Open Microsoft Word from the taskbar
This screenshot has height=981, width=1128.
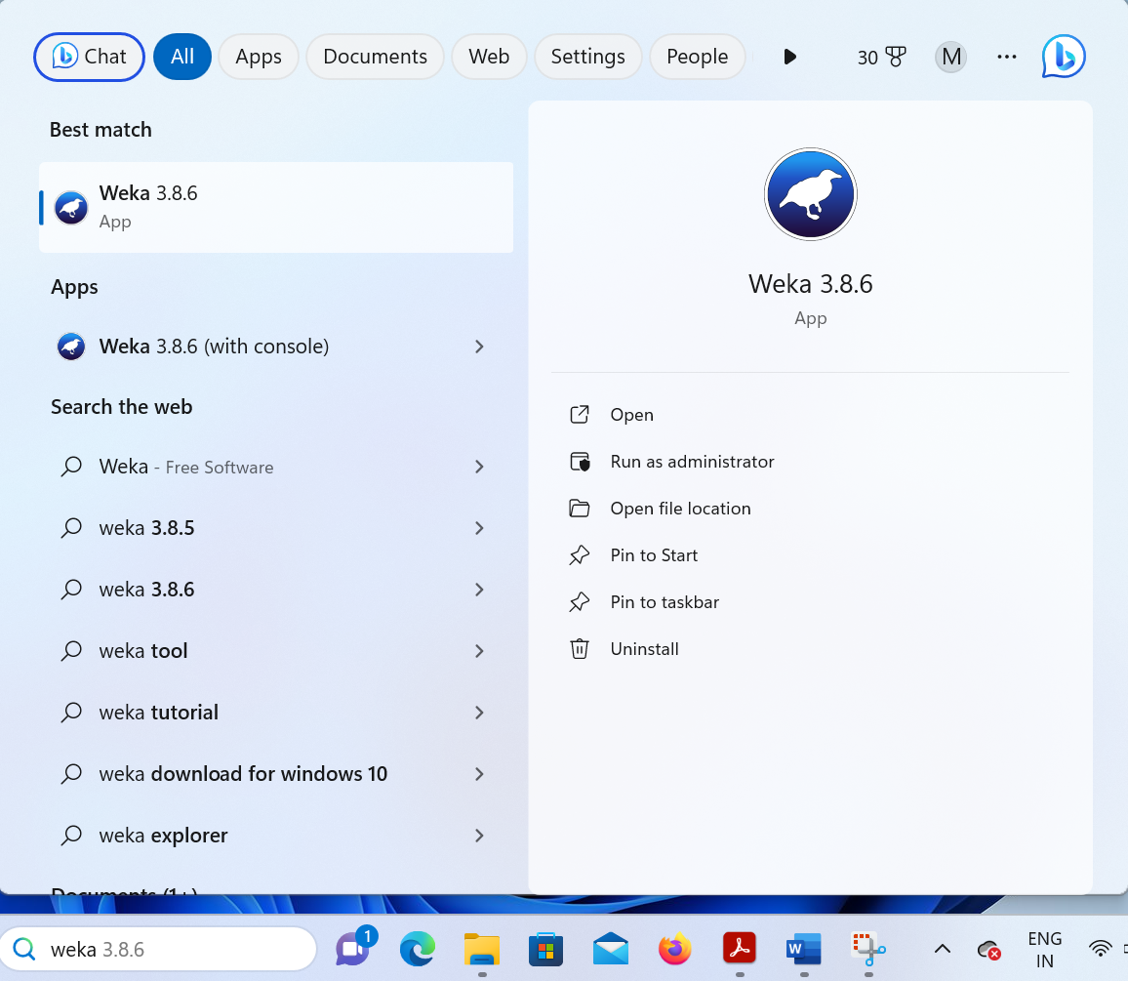pos(804,949)
